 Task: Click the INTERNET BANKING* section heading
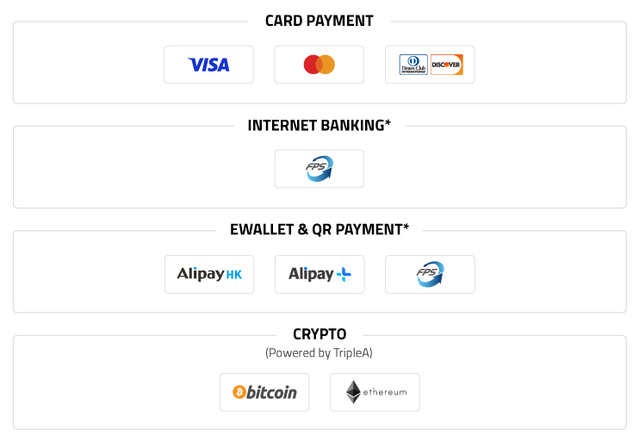(x=319, y=126)
